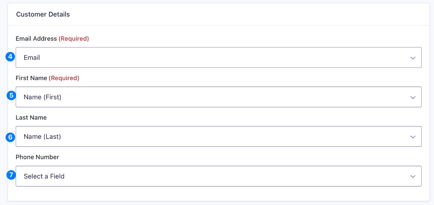Open the Phone Number field selector

click(218, 176)
